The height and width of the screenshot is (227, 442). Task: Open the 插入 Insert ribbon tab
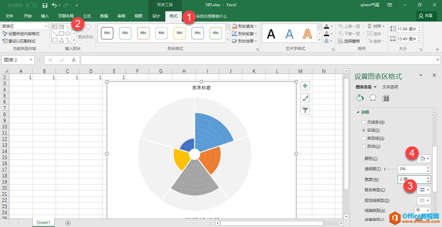pos(45,16)
